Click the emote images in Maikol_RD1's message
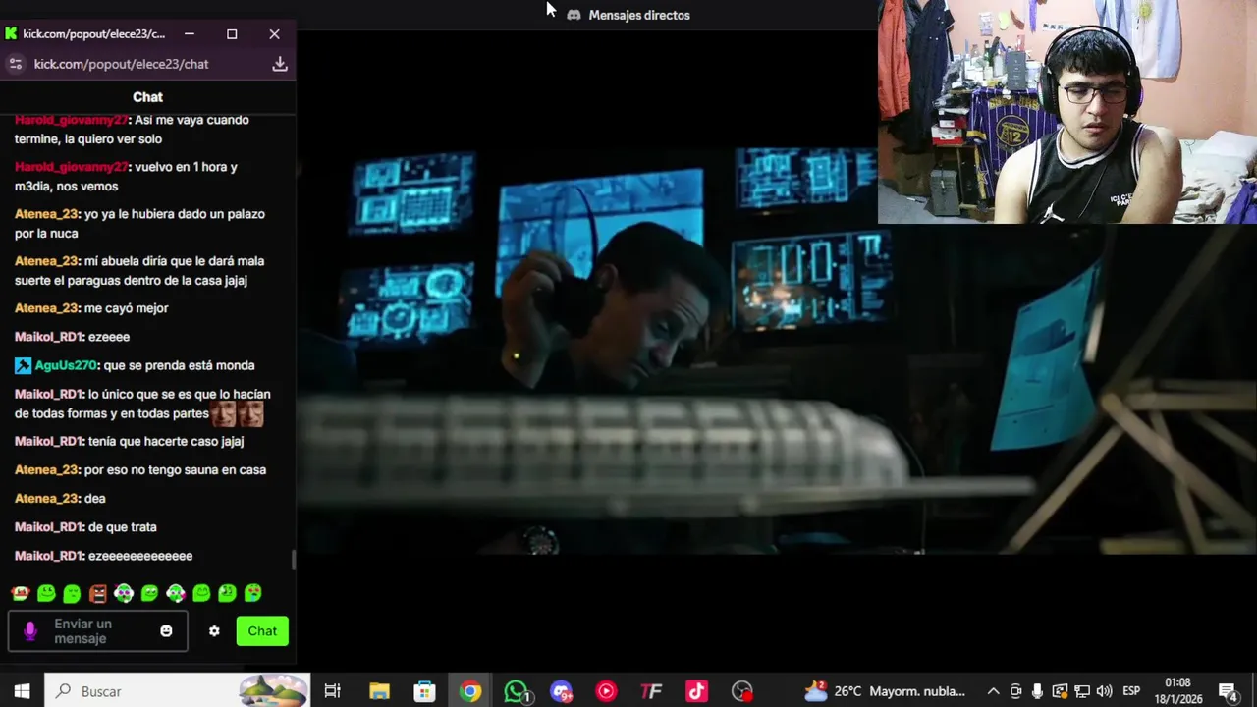Image resolution: width=1257 pixels, height=707 pixels. tap(238, 413)
